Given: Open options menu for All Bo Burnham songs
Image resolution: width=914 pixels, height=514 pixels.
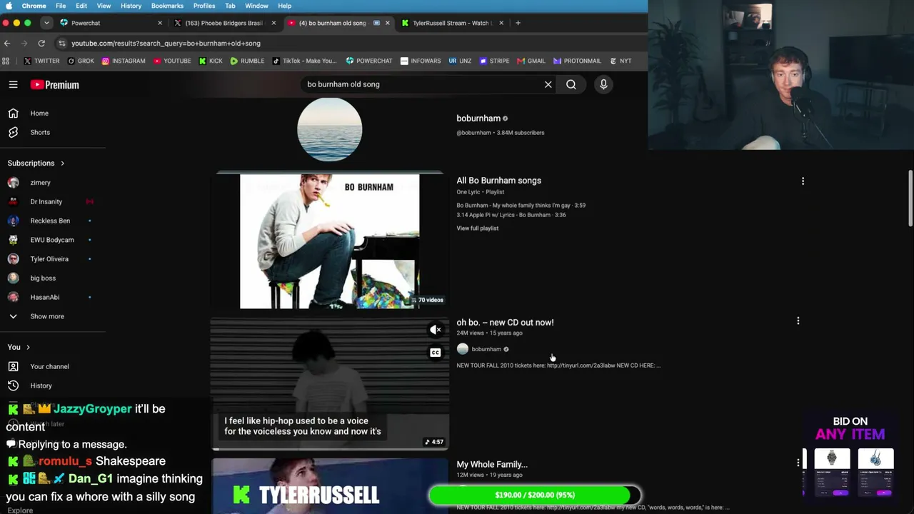Looking at the screenshot, I should tap(803, 181).
